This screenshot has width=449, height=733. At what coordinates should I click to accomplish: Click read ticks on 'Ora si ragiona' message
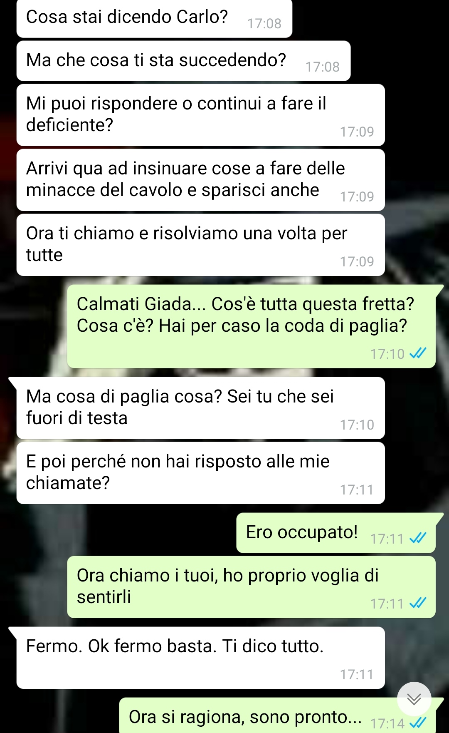point(418,723)
